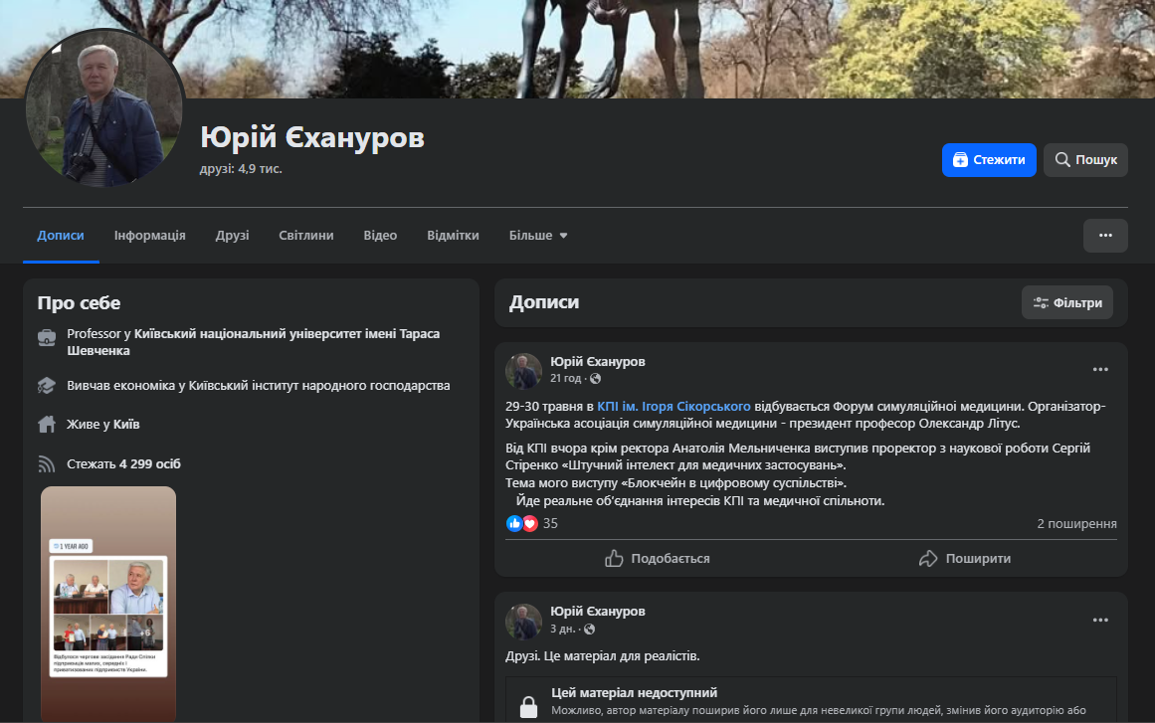Open the КПІ ім. Ігоря Сікорського link

click(674, 407)
